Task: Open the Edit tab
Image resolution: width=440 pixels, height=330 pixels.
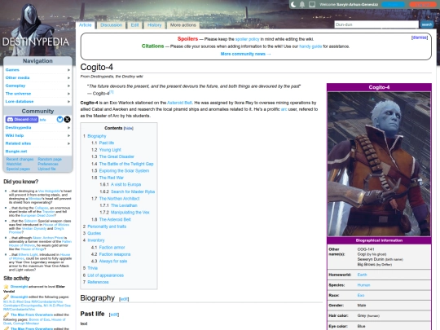Action: click(134, 25)
